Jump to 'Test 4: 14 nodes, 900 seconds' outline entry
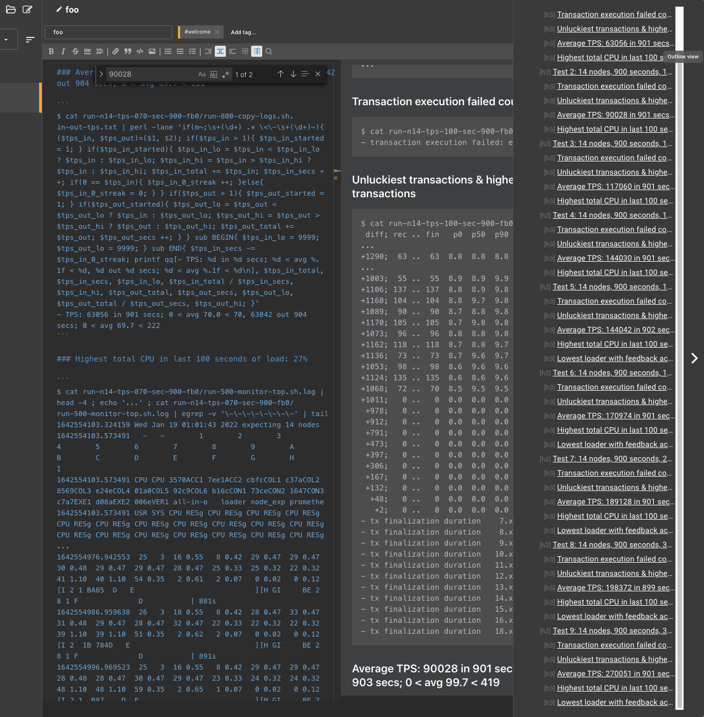The height and width of the screenshot is (717, 704). point(613,215)
